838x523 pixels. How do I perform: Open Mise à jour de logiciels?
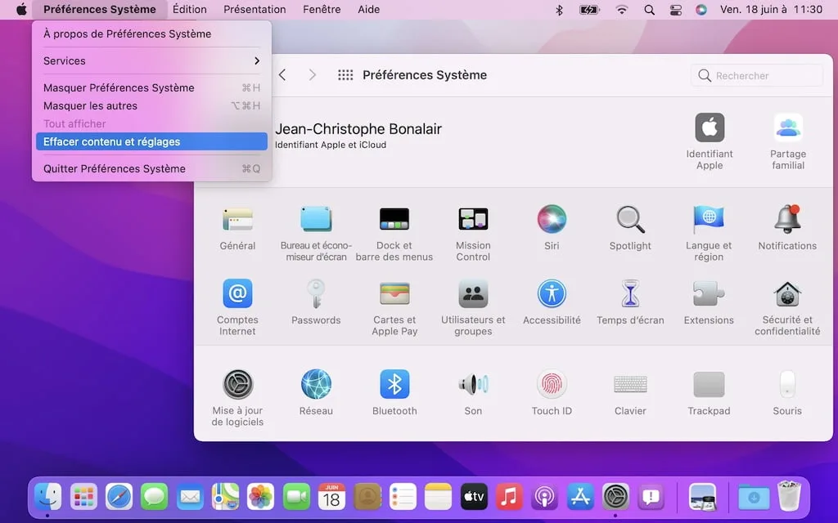(x=237, y=398)
